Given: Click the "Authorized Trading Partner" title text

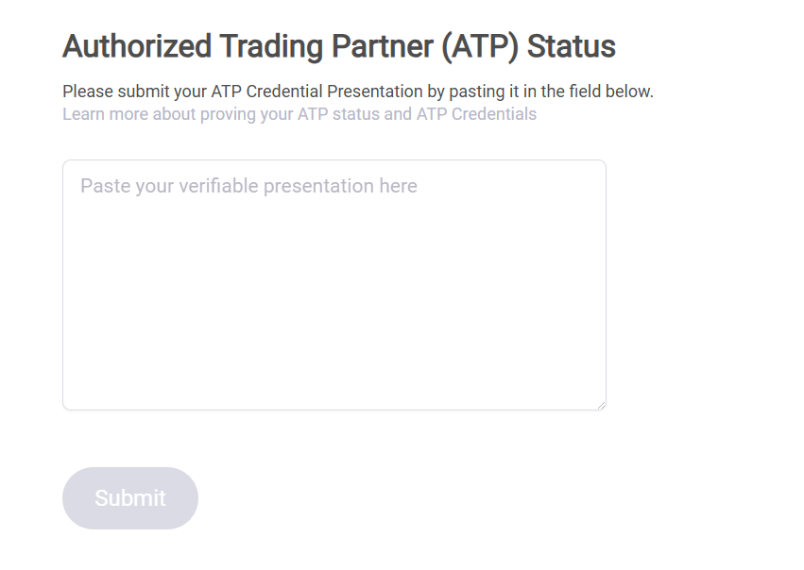Looking at the screenshot, I should point(246,46).
